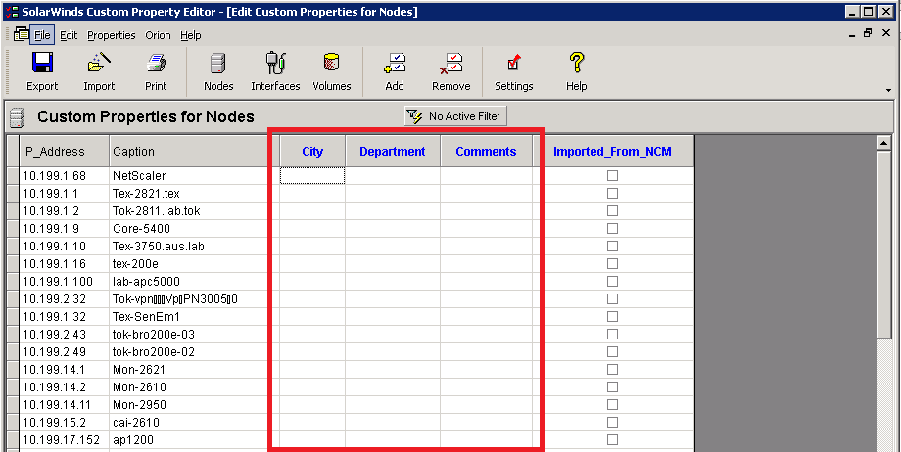This screenshot has width=901, height=452.
Task: Click the application icon beside File menu
Action: 21,34
